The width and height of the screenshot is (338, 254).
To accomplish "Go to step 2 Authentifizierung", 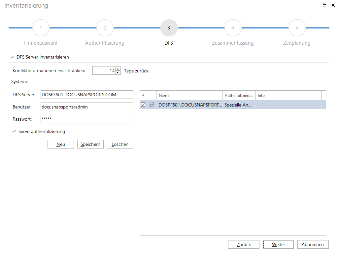I will click(105, 28).
